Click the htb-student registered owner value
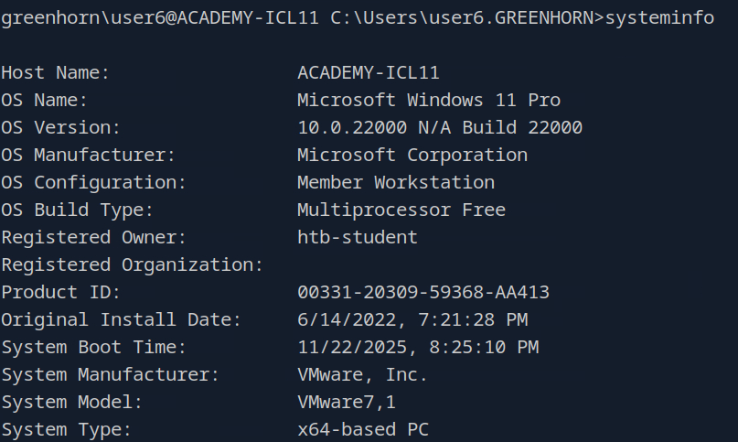 point(358,237)
